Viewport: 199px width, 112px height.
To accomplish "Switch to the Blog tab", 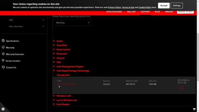I will [x=157, y=12].
